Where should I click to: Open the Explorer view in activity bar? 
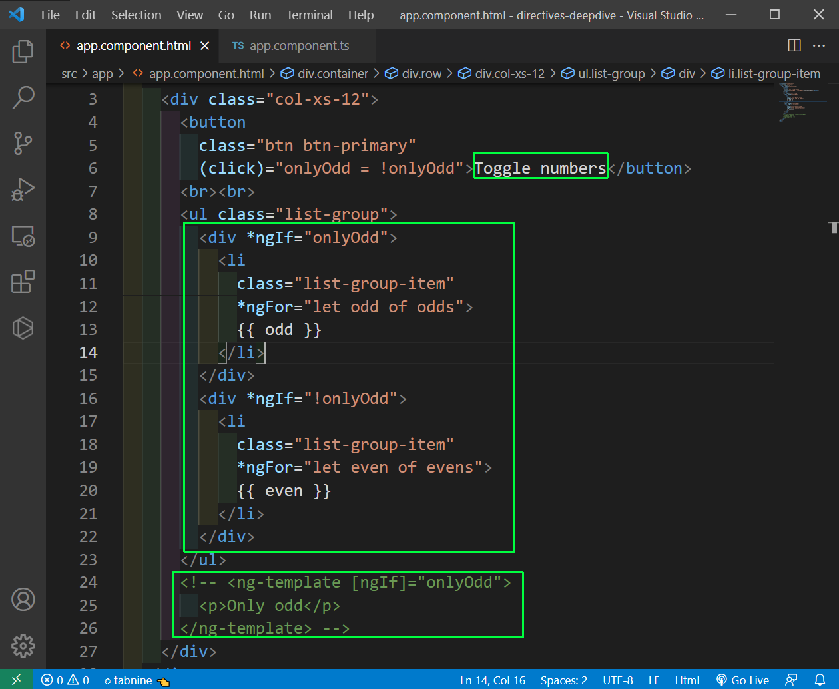coord(23,51)
